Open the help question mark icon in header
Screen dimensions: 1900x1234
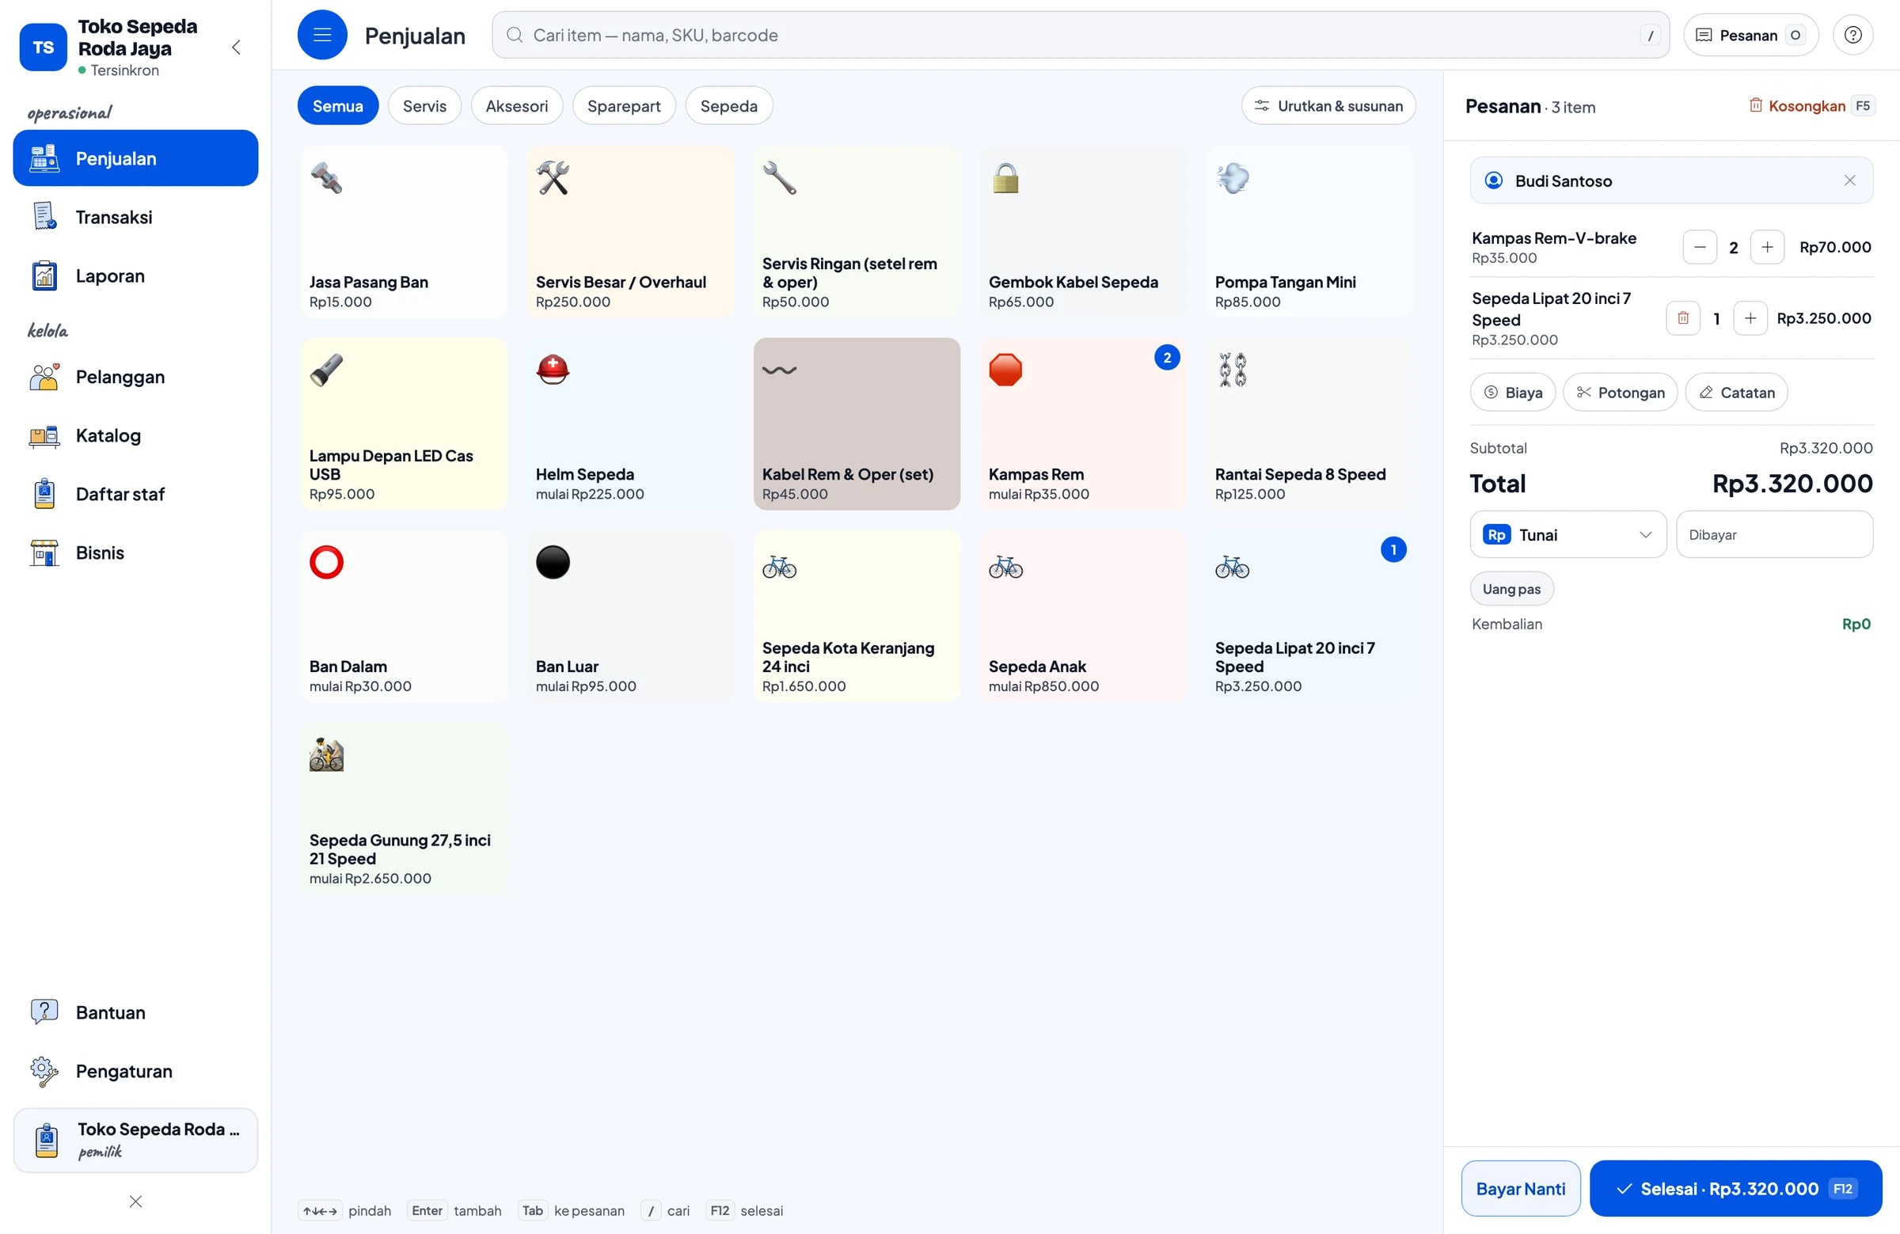pyautogui.click(x=1852, y=35)
